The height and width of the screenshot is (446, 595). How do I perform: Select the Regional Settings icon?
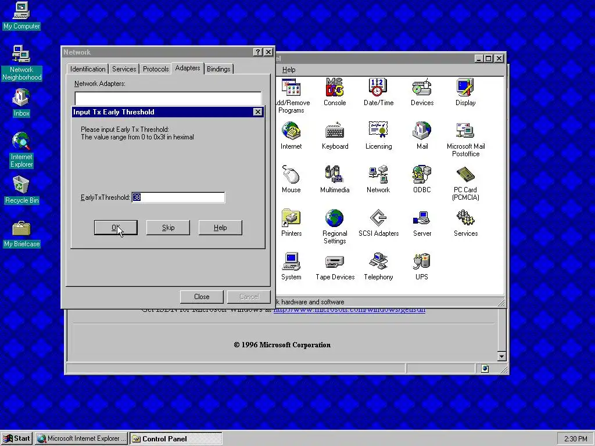pyautogui.click(x=335, y=226)
